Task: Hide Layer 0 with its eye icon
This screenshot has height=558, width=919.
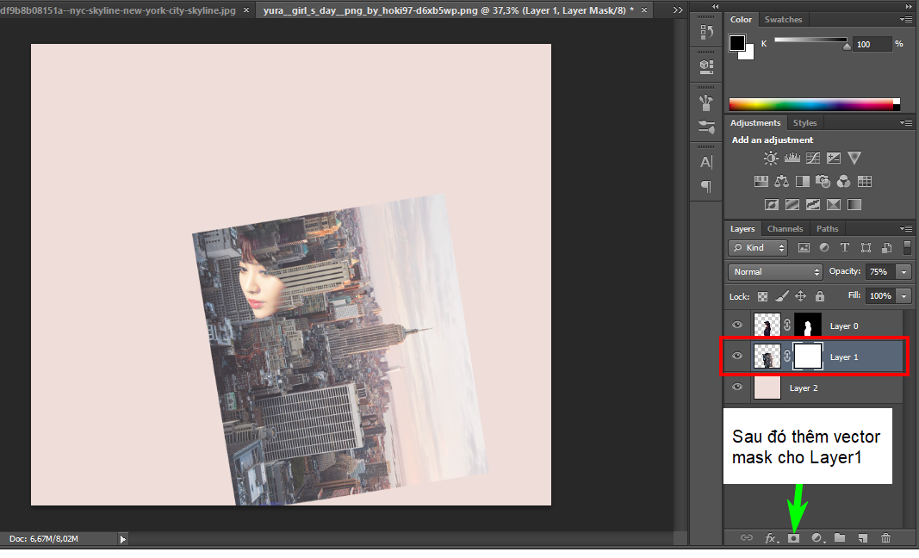Action: (x=737, y=325)
